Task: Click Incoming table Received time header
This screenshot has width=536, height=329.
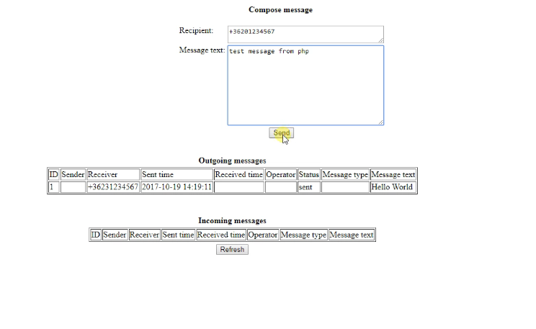Action: [221, 235]
